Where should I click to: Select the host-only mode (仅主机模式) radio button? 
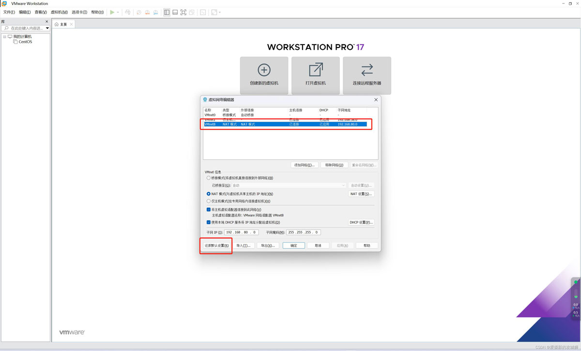pyautogui.click(x=209, y=201)
